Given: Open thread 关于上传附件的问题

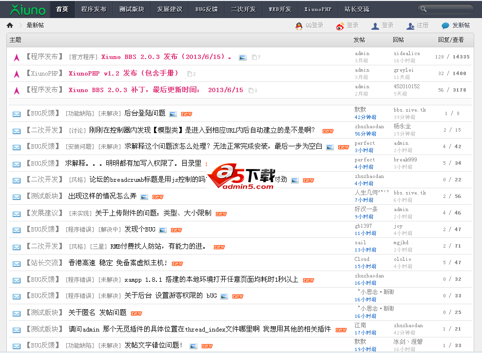Looking at the screenshot, I should pyautogui.click(x=153, y=213).
